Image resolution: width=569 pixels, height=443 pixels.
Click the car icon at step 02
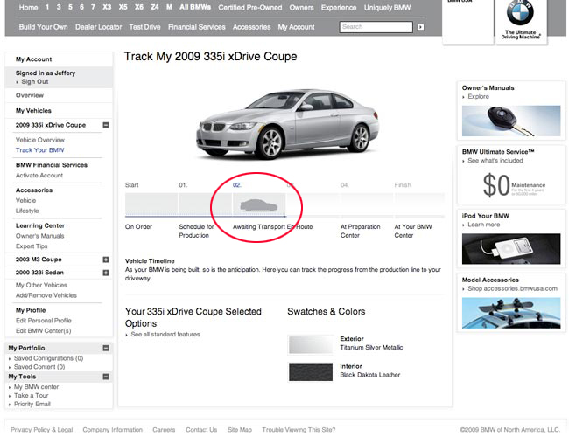[259, 205]
